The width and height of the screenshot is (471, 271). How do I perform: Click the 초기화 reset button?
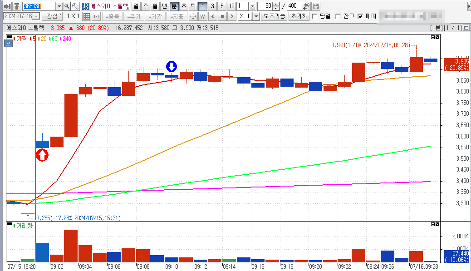pyautogui.click(x=299, y=16)
